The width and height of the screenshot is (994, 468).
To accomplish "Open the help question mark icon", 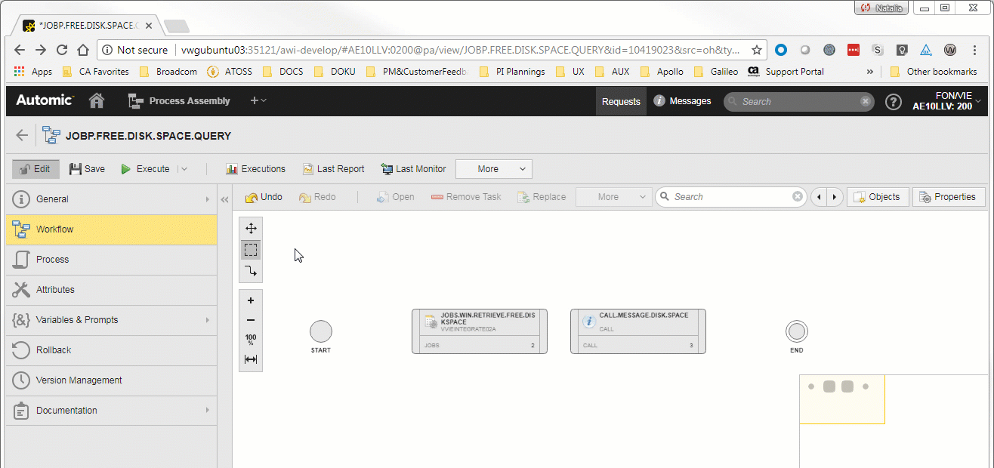I will 893,102.
